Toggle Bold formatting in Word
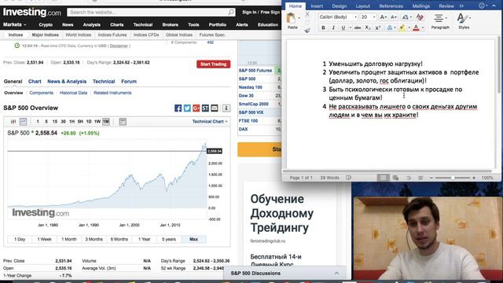 [323, 28]
